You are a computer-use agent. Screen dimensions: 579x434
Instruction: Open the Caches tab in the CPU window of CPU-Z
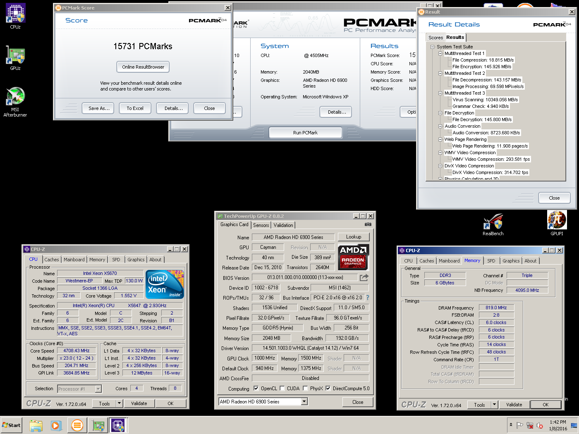(52, 260)
